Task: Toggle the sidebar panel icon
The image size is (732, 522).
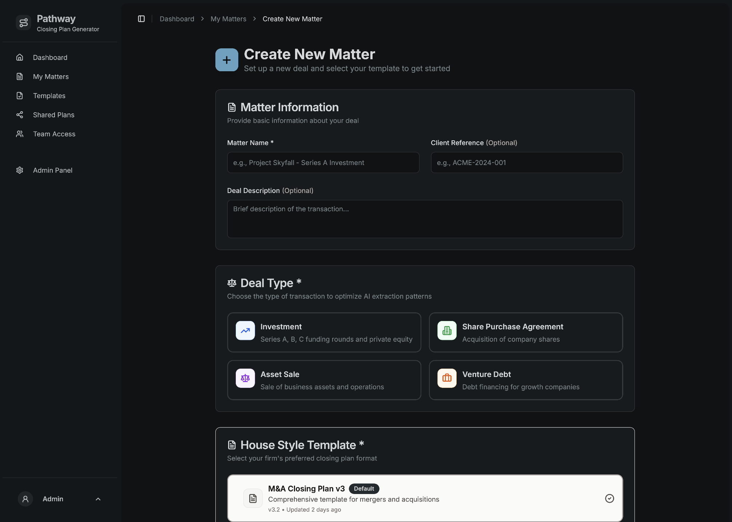Action: (x=141, y=19)
